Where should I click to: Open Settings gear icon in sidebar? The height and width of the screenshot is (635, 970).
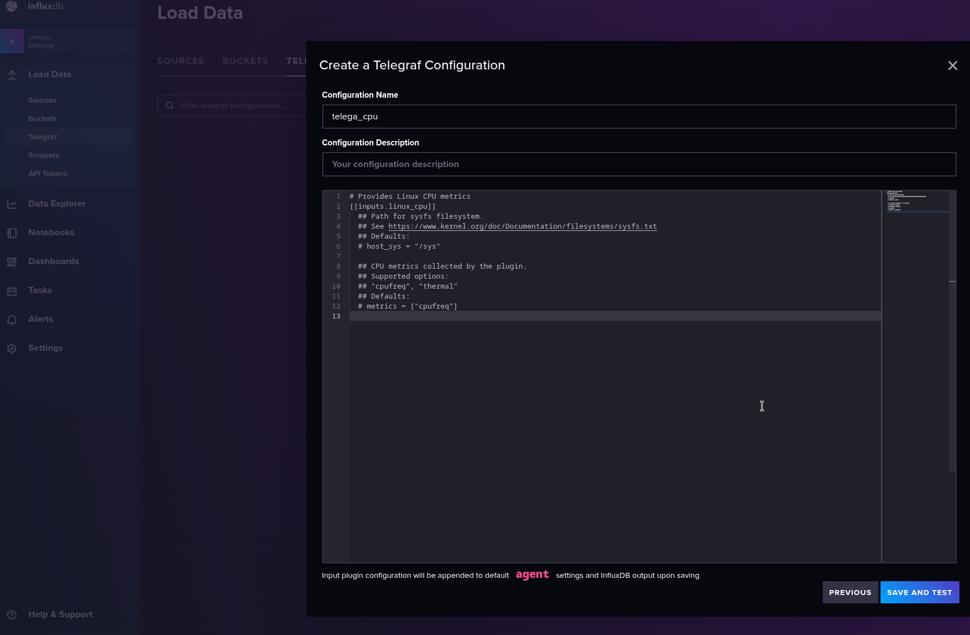coord(12,349)
